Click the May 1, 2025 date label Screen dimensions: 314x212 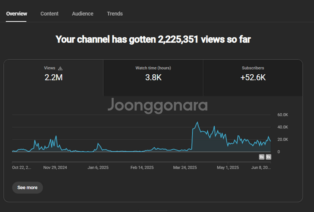click(x=228, y=168)
